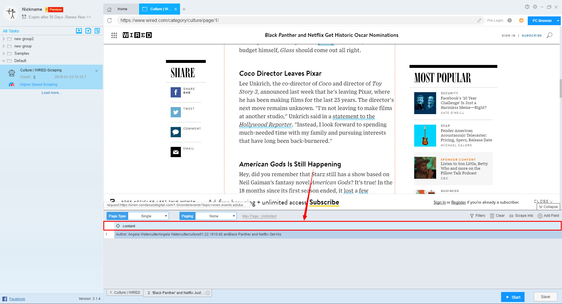
Task: Click the Scrape Into link icon
Action: [511, 216]
